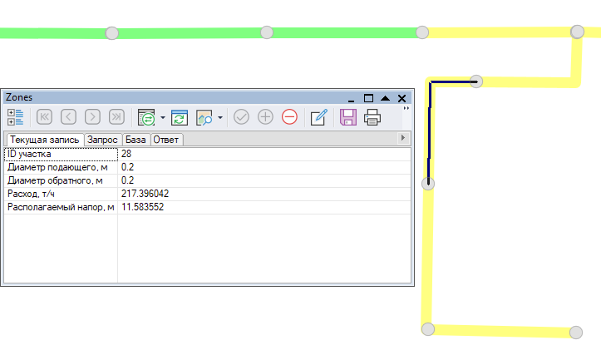Click the grayed checkmark confirm icon
The width and height of the screenshot is (601, 350).
pos(241,117)
